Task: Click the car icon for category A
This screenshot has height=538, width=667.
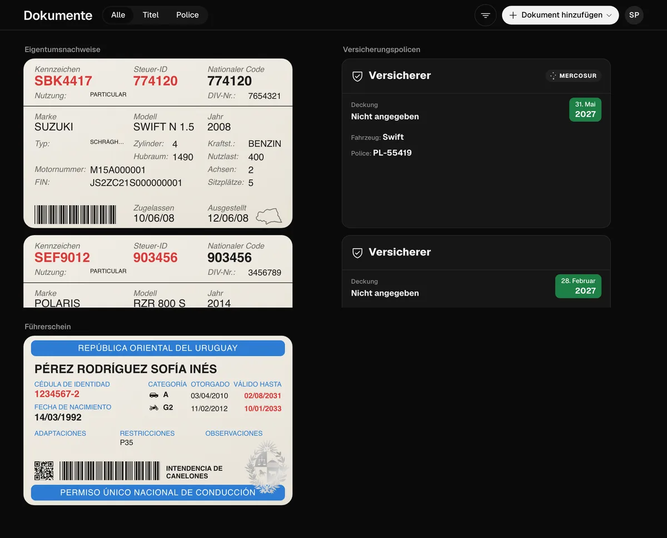Action: 154,395
